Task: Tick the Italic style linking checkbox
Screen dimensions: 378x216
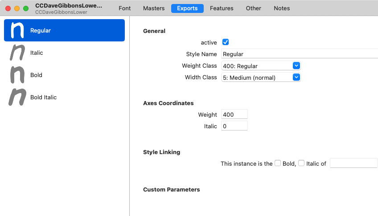Action: 301,163
